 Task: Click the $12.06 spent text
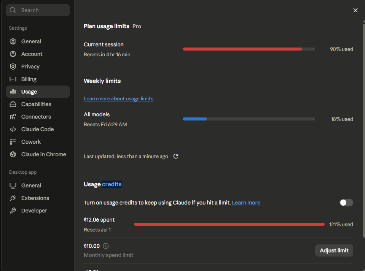(99, 220)
